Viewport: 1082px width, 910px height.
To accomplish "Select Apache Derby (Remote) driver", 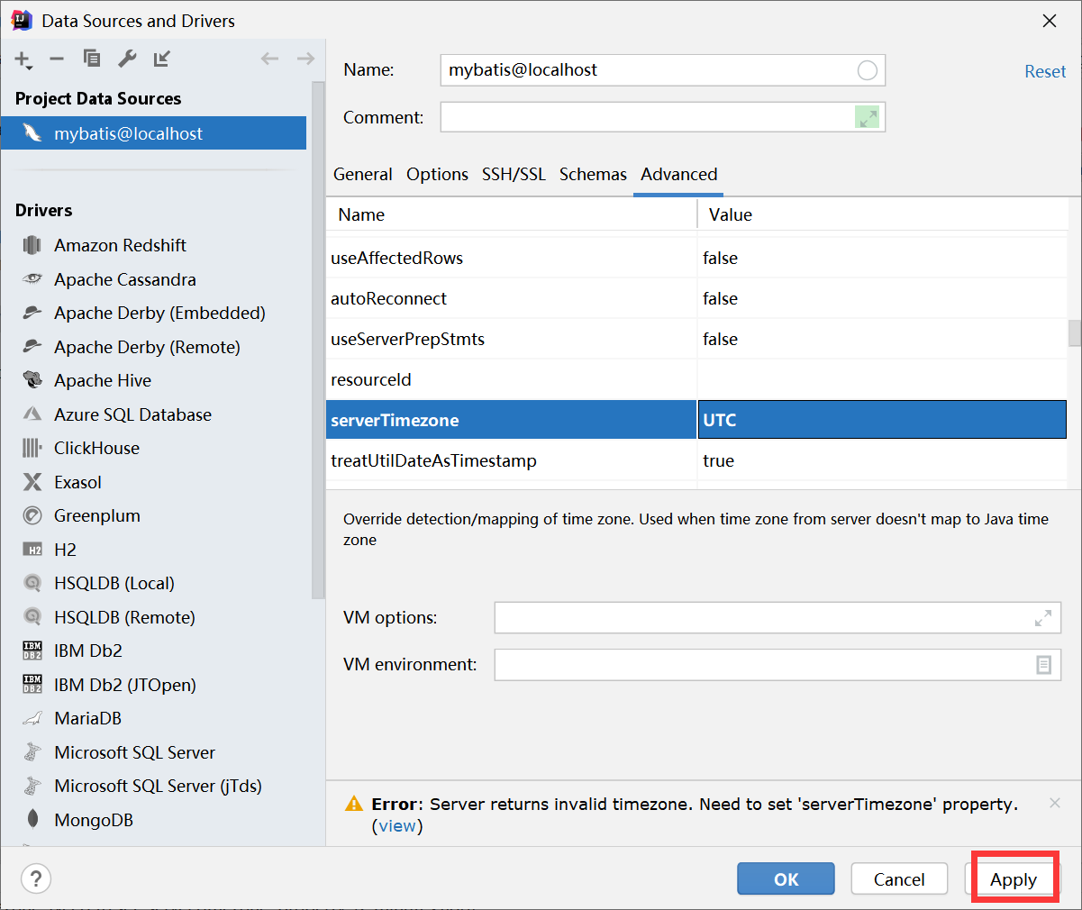I will point(147,347).
